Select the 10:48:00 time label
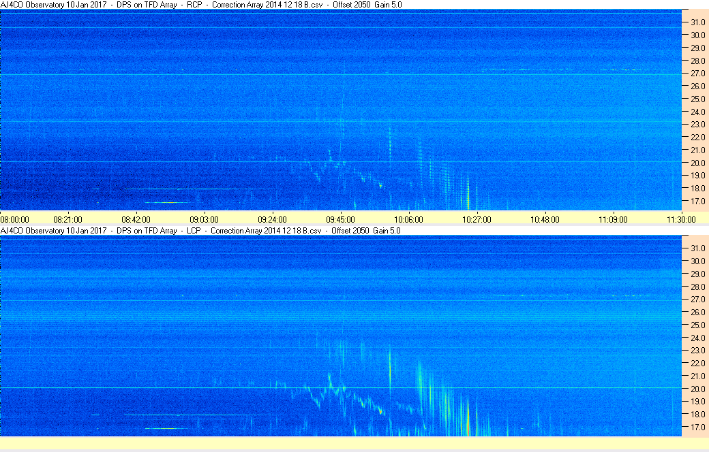Screen dimensions: 709x452 545,220
